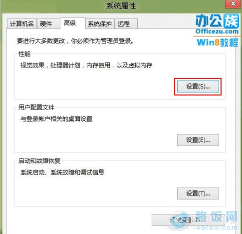This screenshot has width=242, height=234.
Task: Click the Win8教程 watermark label
Action: tap(218, 42)
